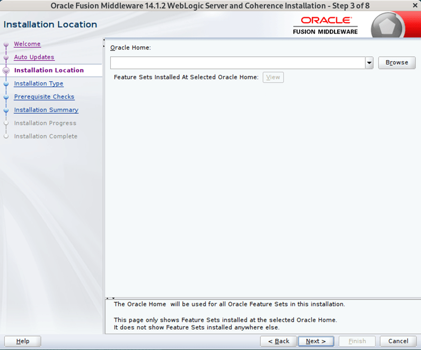Close the installer window

pyautogui.click(x=415, y=5)
